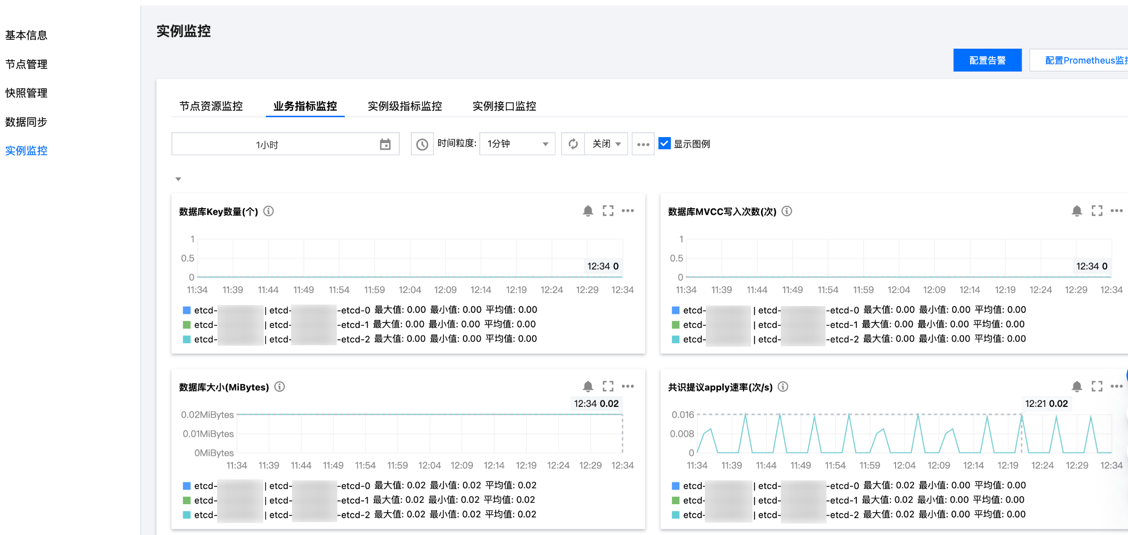
Task: Switch to 实例接口监控 tab
Action: (x=504, y=106)
